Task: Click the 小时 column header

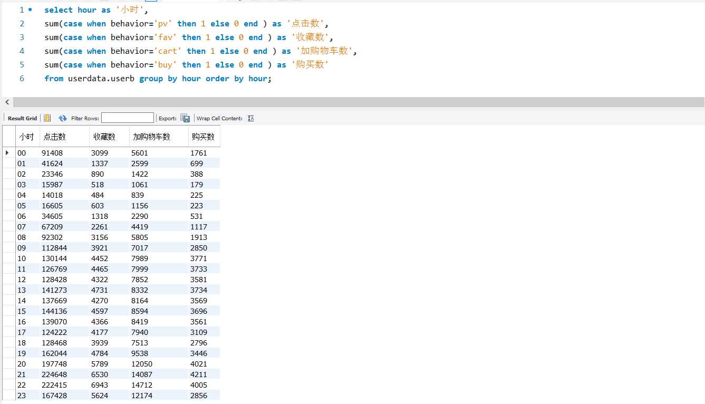Action: pyautogui.click(x=27, y=137)
